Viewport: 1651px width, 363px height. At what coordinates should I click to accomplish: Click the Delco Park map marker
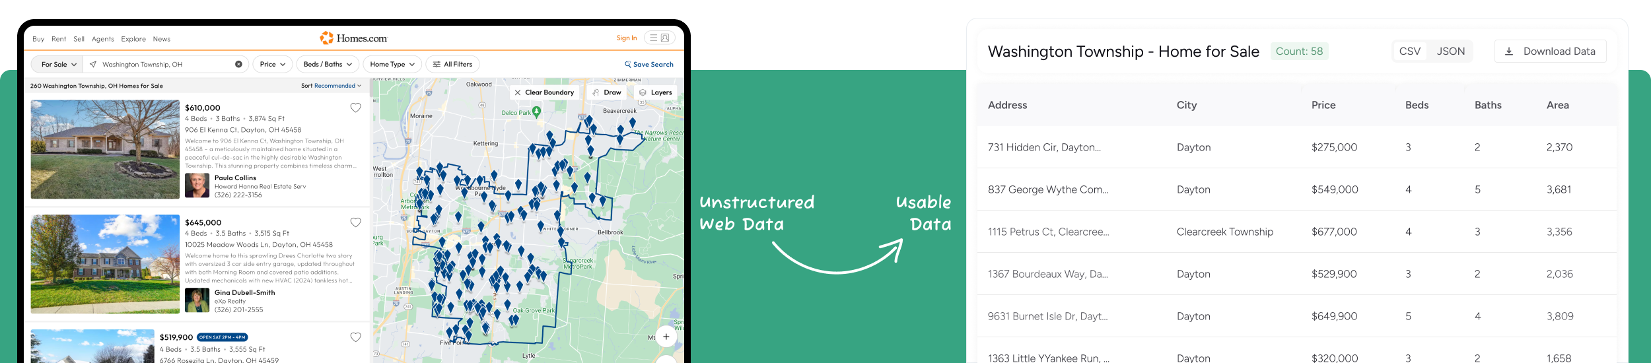(536, 112)
